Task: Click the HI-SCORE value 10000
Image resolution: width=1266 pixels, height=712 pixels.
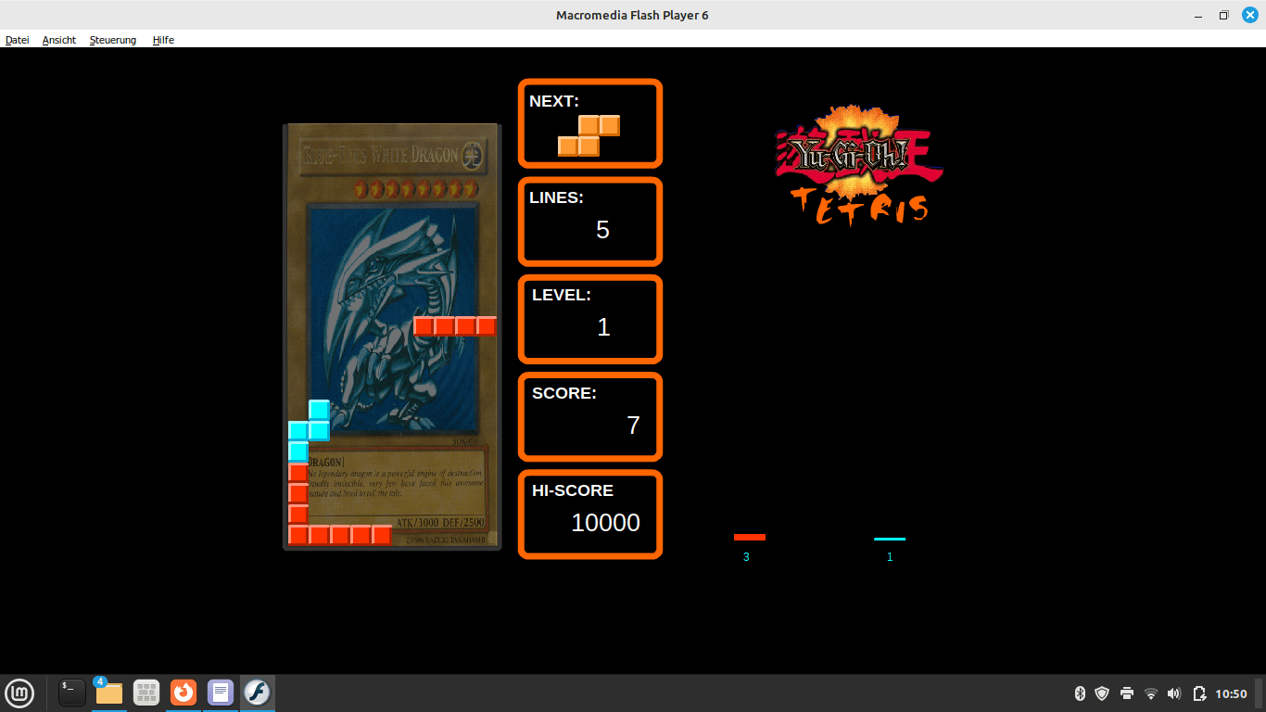Action: tap(606, 523)
